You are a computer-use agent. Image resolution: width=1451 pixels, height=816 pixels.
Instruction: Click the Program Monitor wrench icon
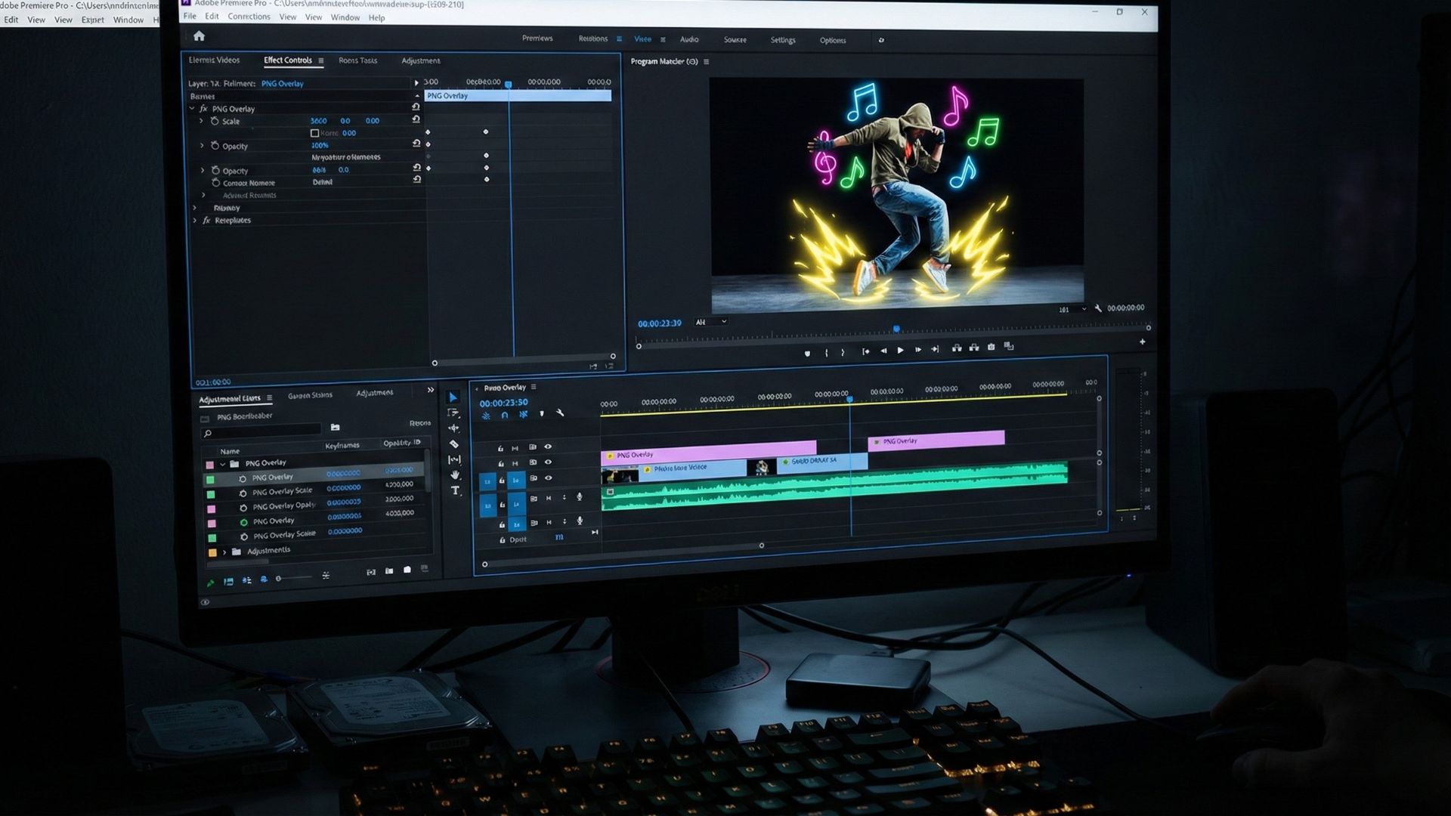click(1098, 308)
